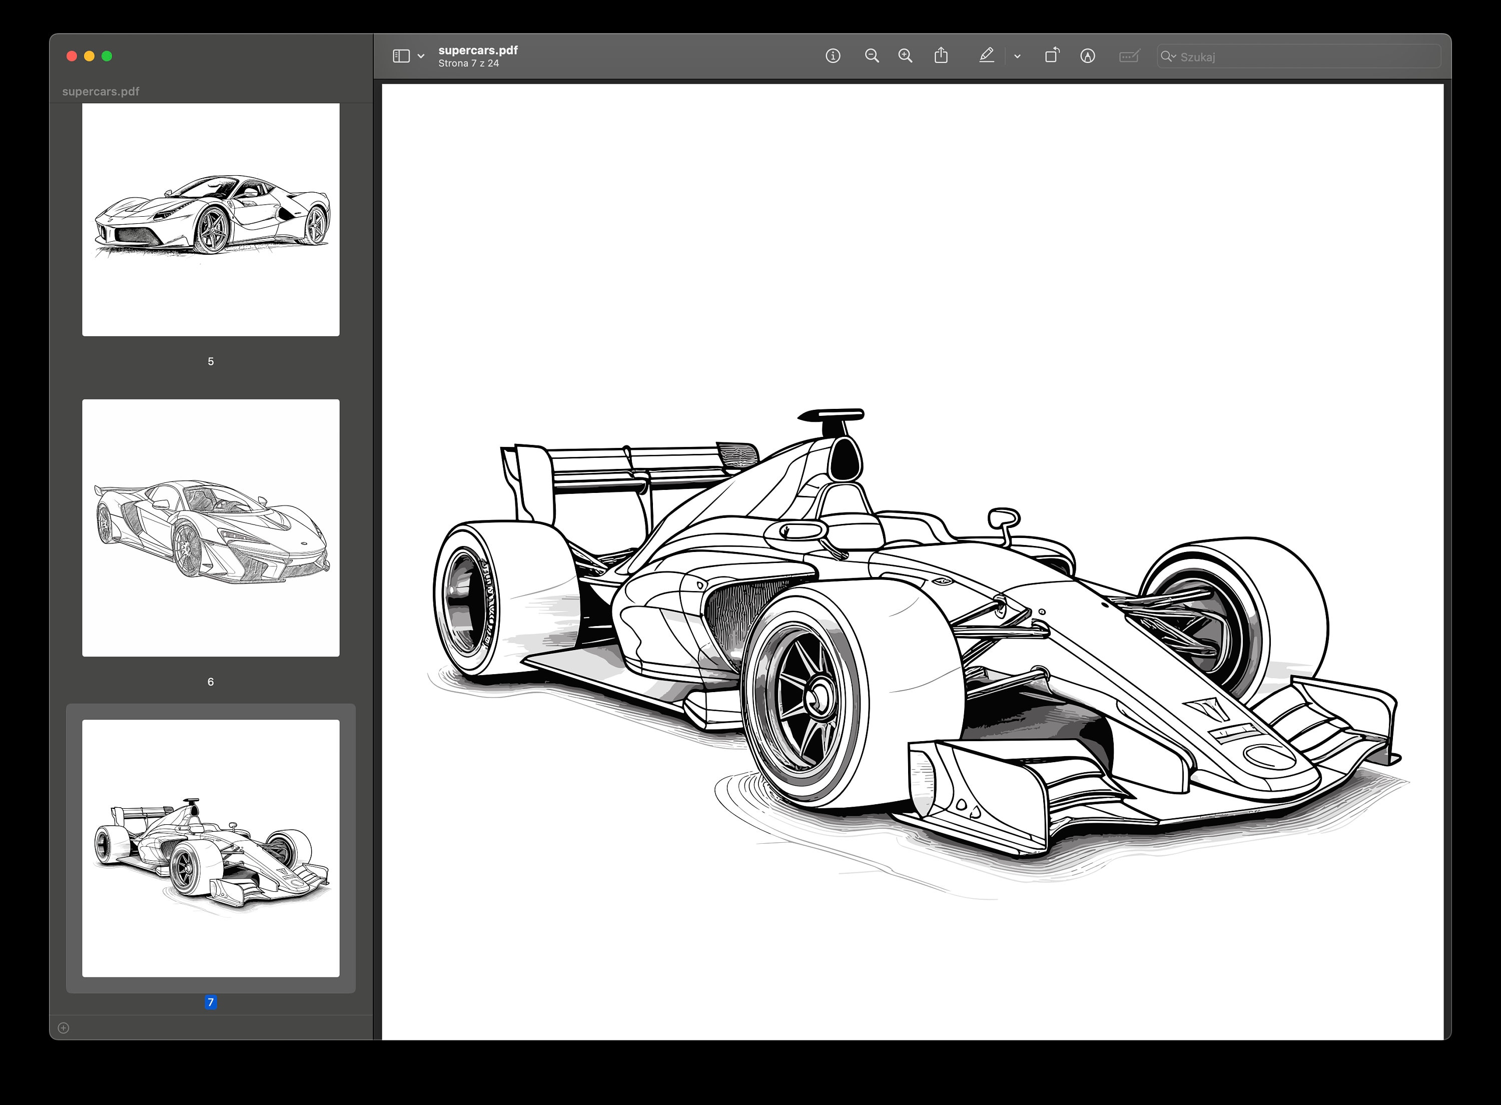Click the page number label 7
The height and width of the screenshot is (1105, 1501).
[211, 1002]
